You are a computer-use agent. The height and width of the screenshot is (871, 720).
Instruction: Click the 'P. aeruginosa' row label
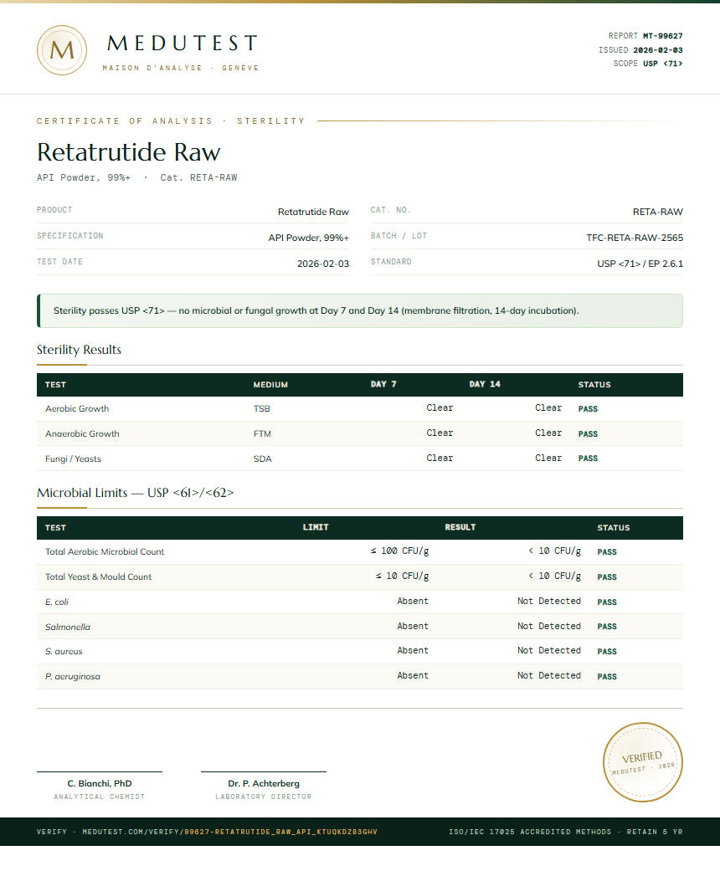pos(73,677)
